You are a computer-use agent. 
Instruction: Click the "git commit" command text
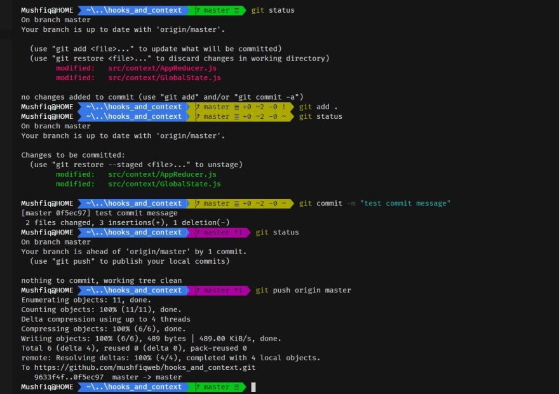[x=320, y=203]
